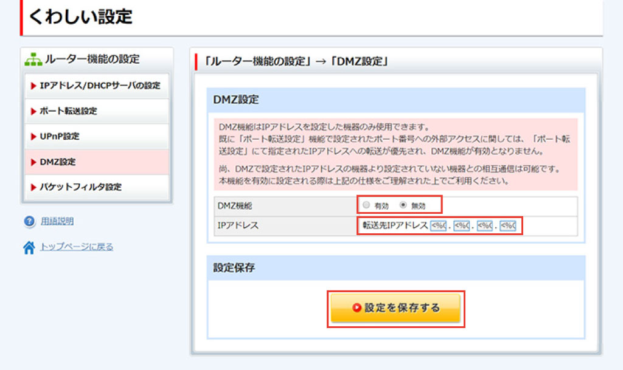The width and height of the screenshot is (623, 370).
Task: Select the 有効 radio button for DMZ
Action: click(x=366, y=205)
